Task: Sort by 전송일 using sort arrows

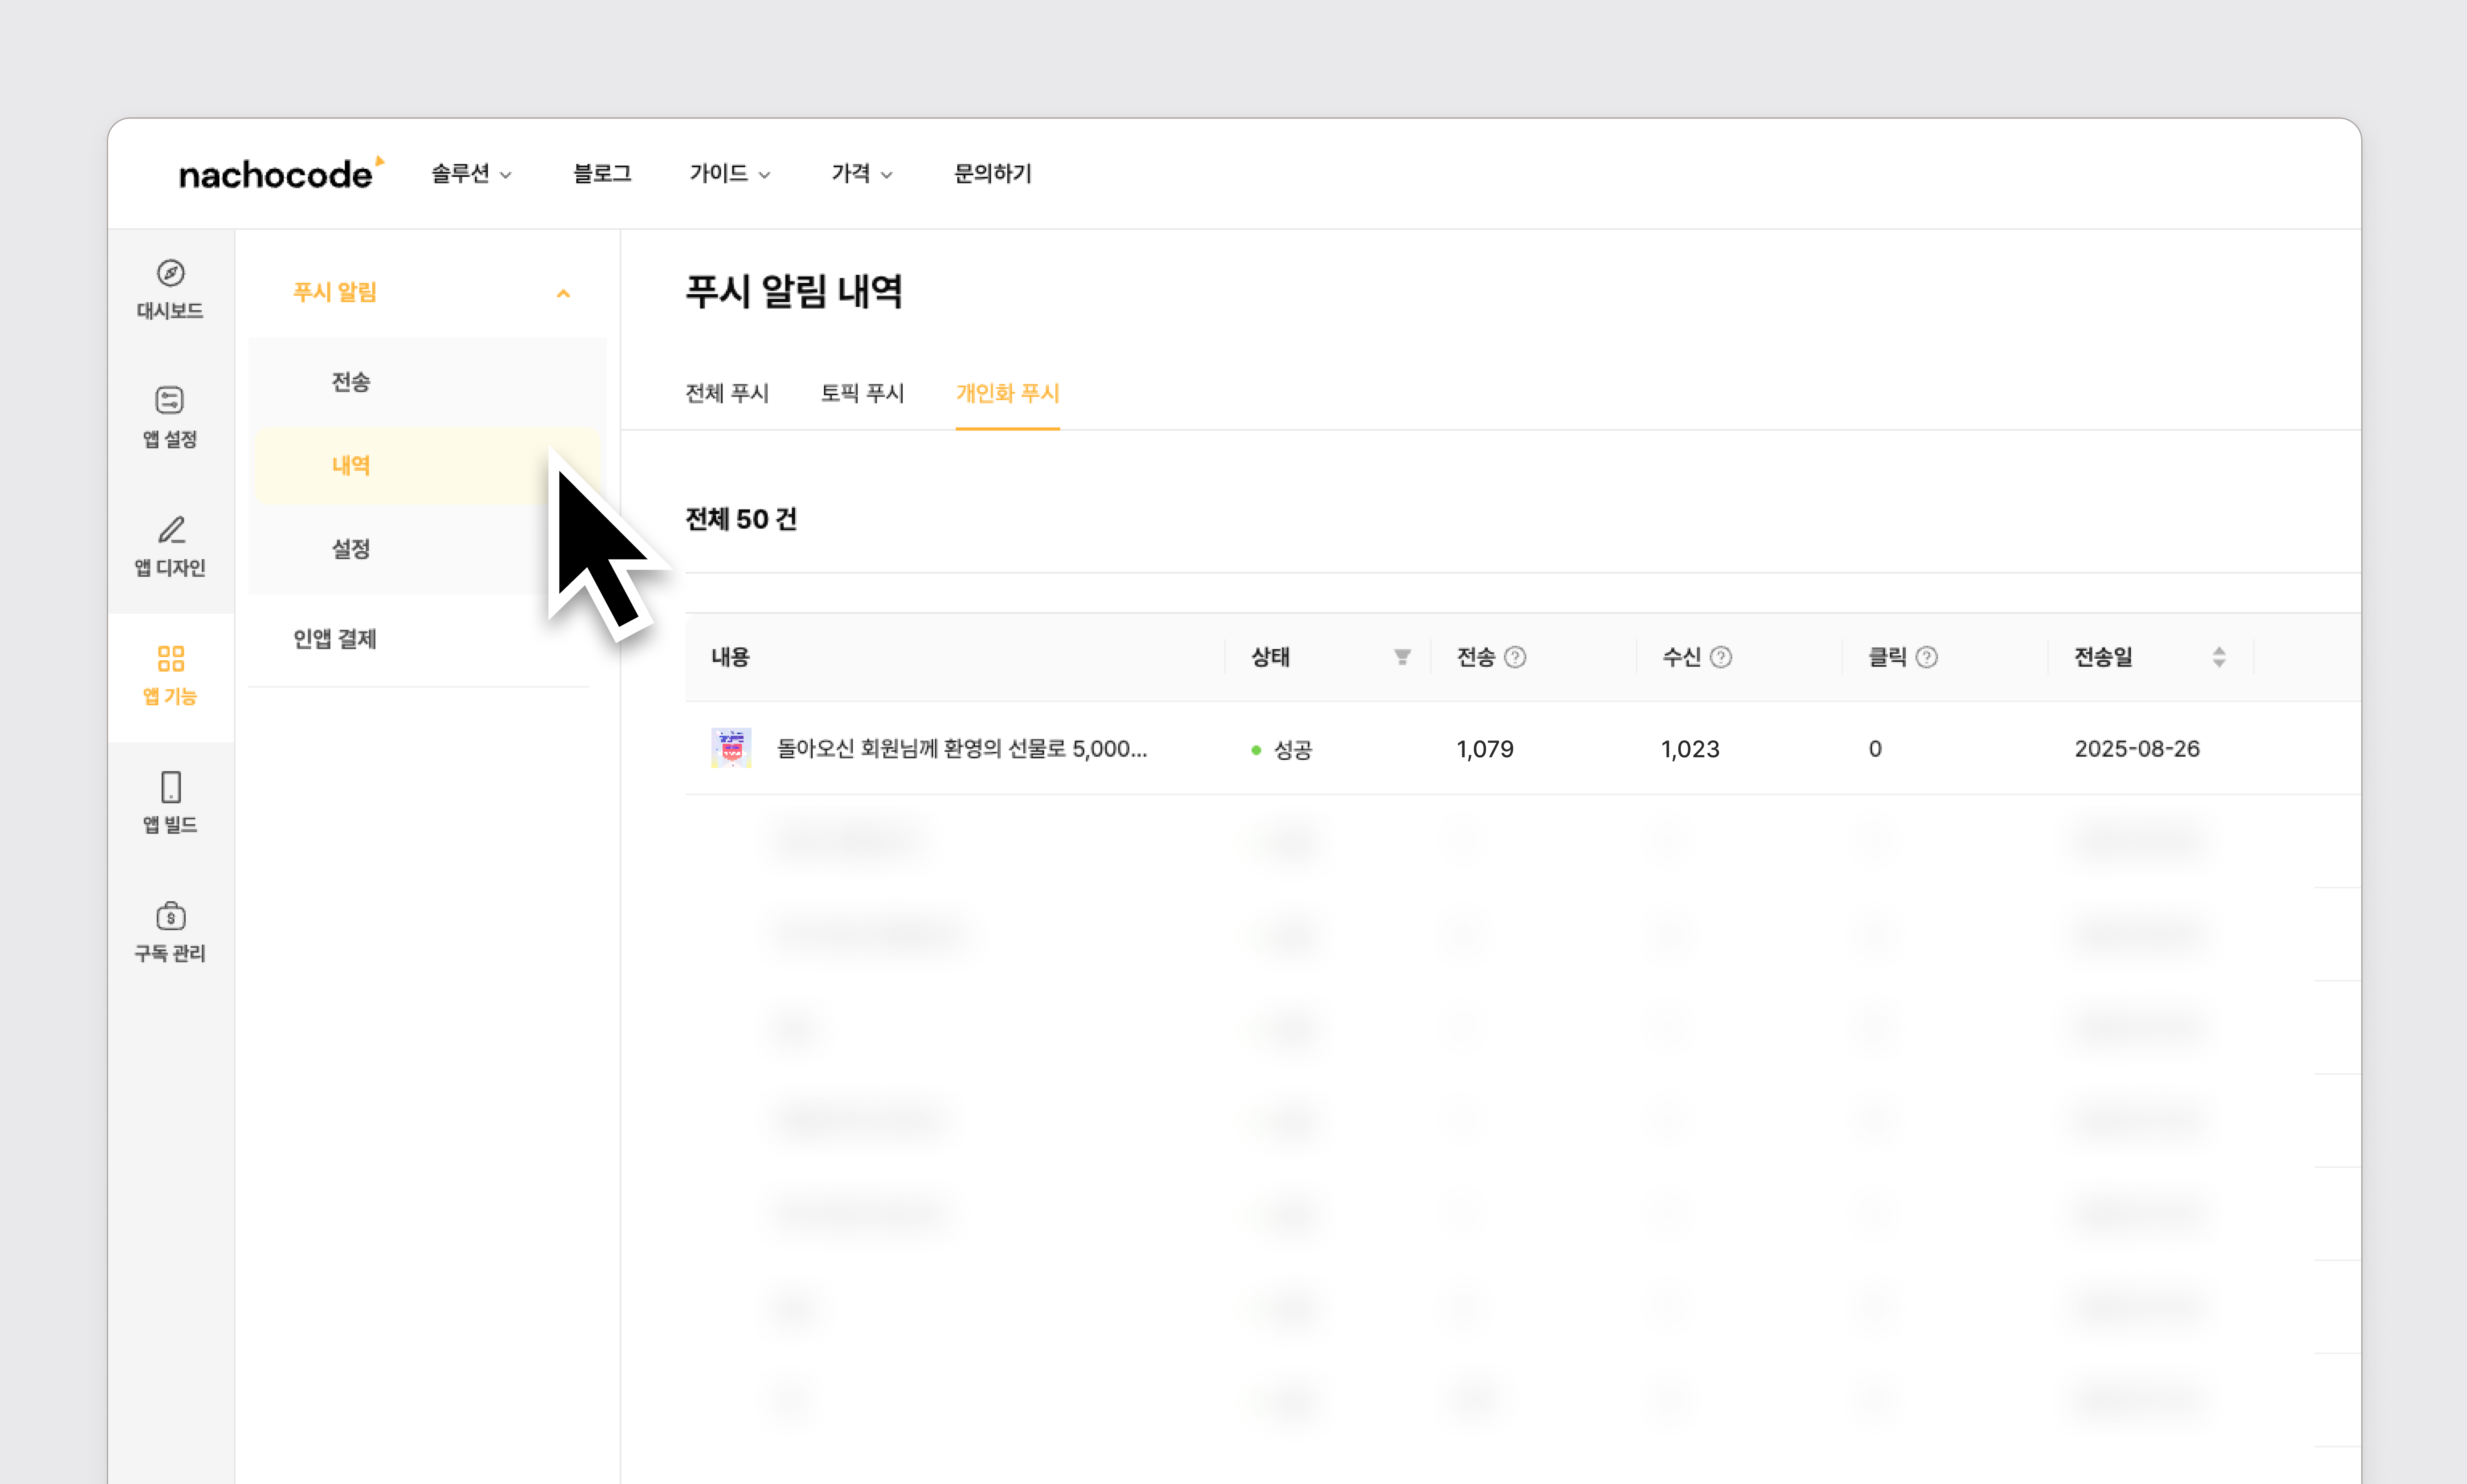Action: coord(2219,657)
